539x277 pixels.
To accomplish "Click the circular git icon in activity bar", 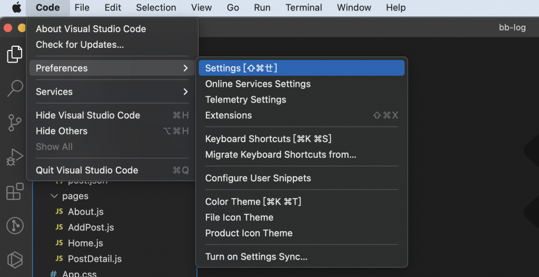I will coord(14,226).
